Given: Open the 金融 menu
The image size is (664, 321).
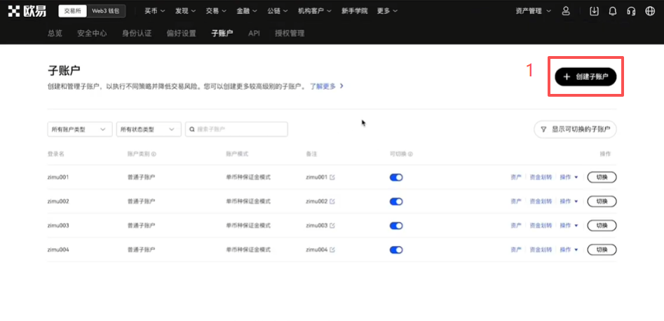Looking at the screenshot, I should click(247, 11).
